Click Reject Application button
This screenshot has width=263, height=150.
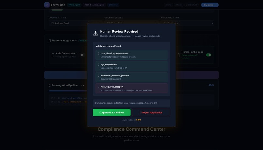coord(151,112)
